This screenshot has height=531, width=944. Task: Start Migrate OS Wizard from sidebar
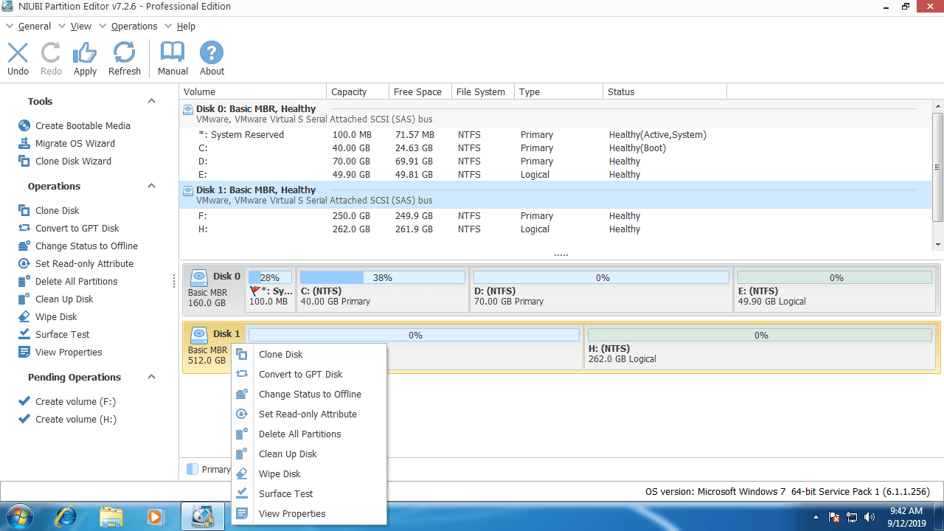(74, 143)
